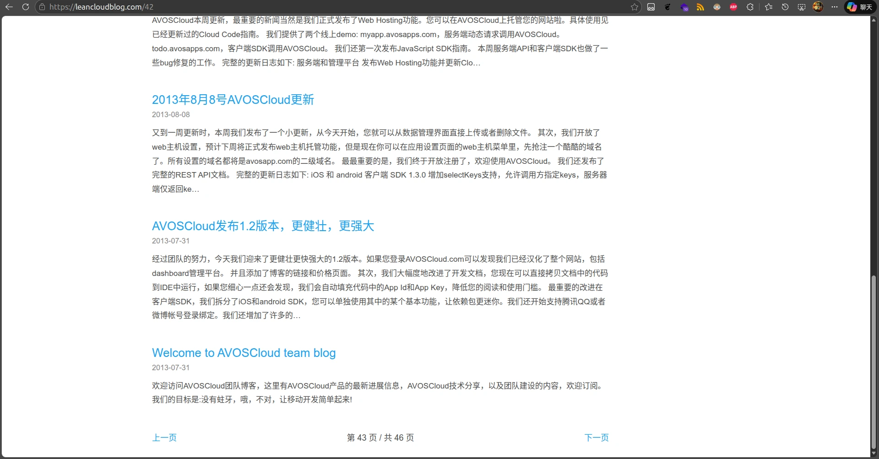Open Welcome to AVOSCloud team blog
The height and width of the screenshot is (459, 879).
tap(244, 353)
